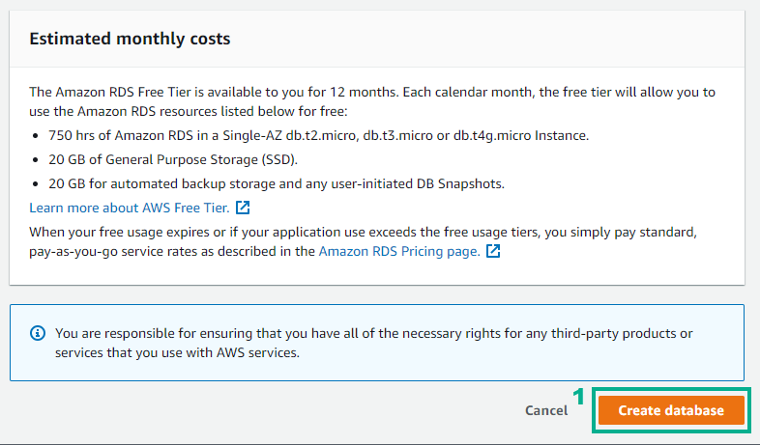Click the bullet dot before 750 hrs

click(36, 136)
